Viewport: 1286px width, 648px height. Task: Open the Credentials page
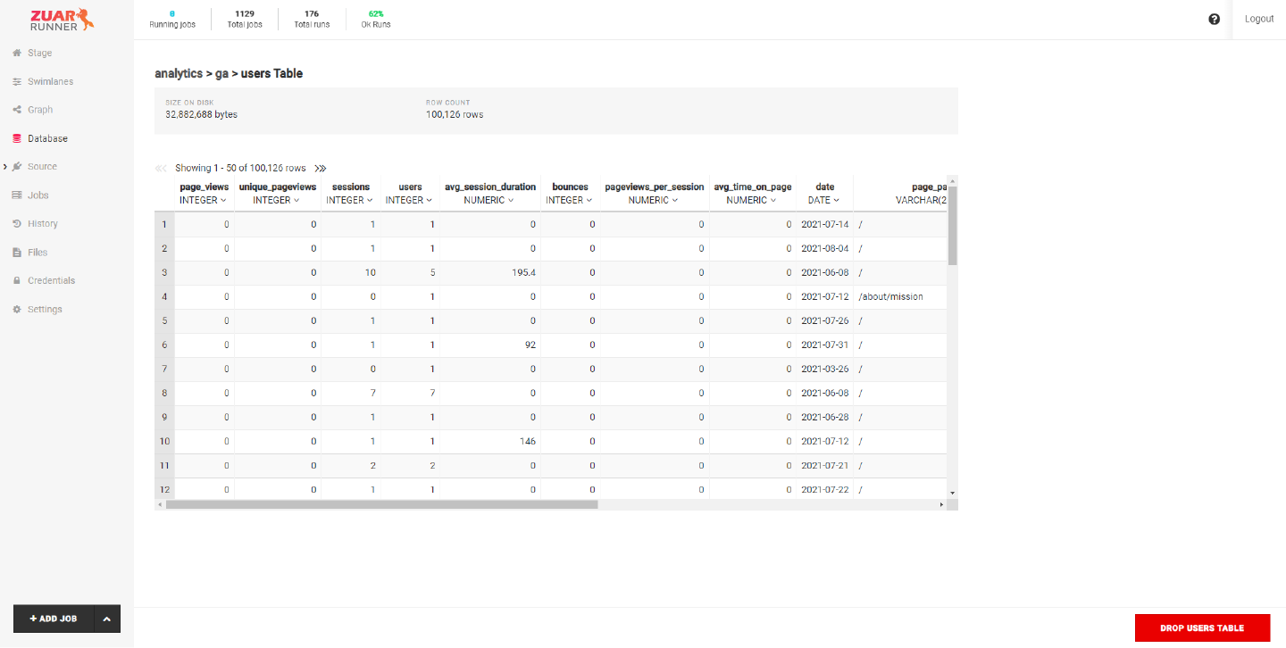[51, 280]
